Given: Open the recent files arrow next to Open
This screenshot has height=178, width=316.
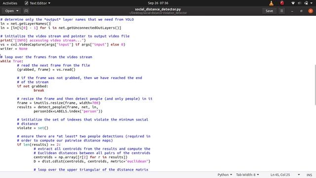Looking at the screenshot, I should (x=17, y=11).
